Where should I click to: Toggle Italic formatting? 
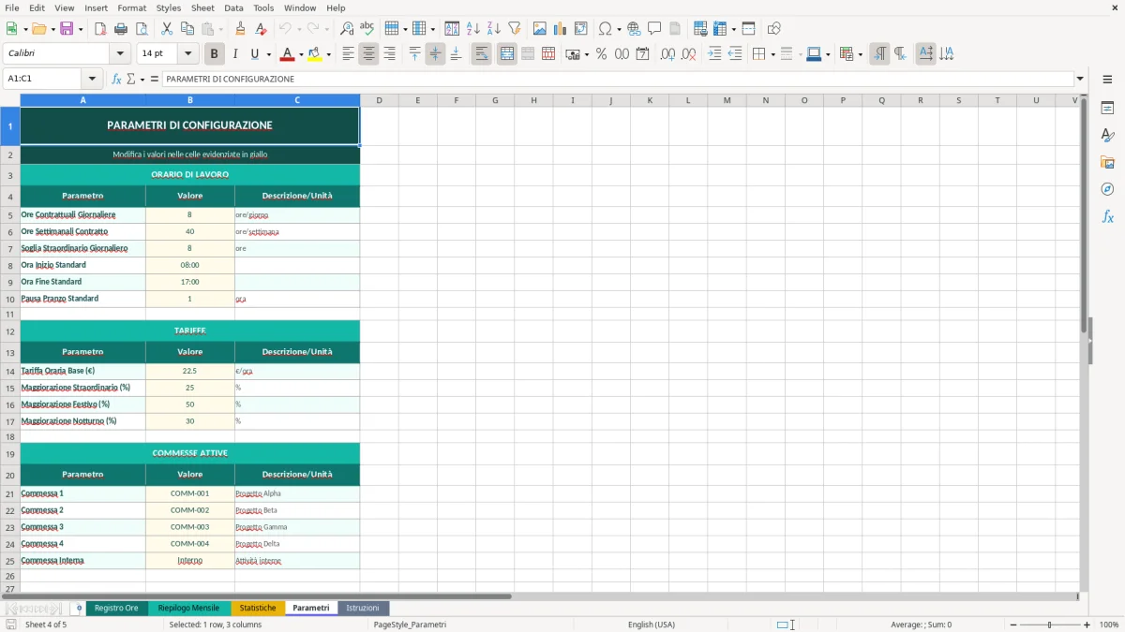click(x=235, y=54)
